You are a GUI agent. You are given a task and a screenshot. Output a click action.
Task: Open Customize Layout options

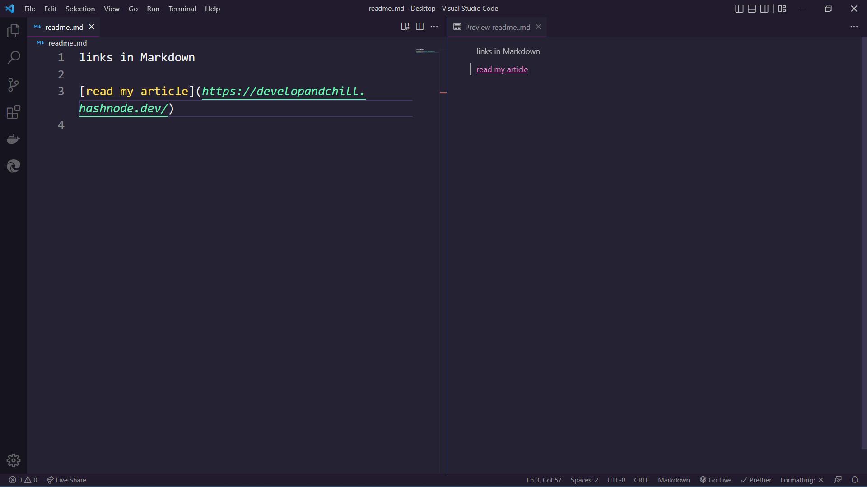782,9
